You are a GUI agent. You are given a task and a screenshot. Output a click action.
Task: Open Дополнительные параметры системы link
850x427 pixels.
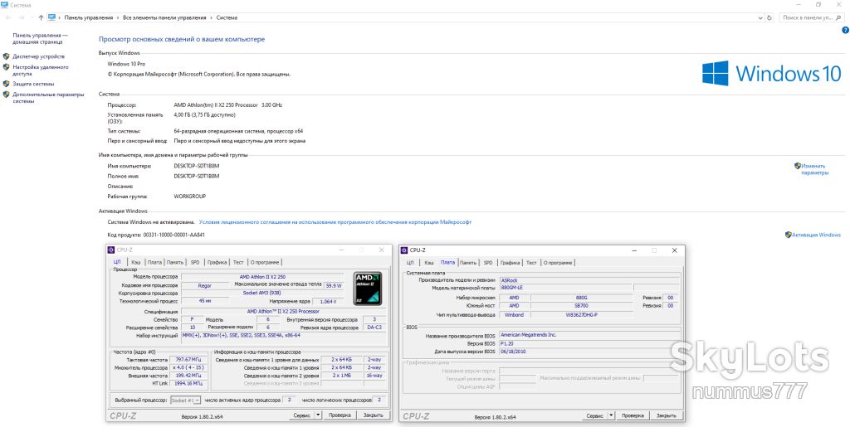point(48,97)
